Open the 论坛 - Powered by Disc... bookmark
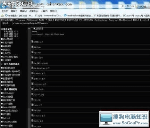The width and height of the screenshot is (150, 128). pos(49,16)
